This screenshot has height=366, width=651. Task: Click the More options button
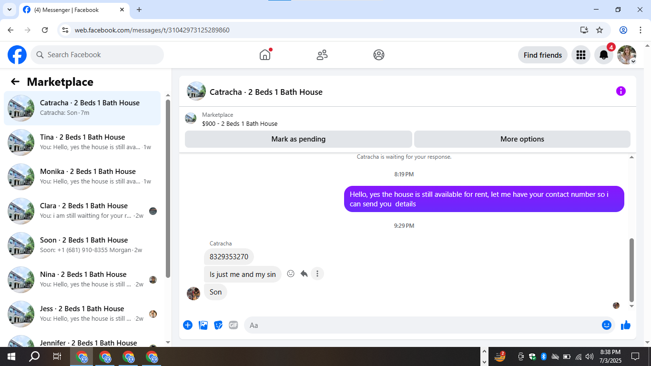click(x=522, y=139)
